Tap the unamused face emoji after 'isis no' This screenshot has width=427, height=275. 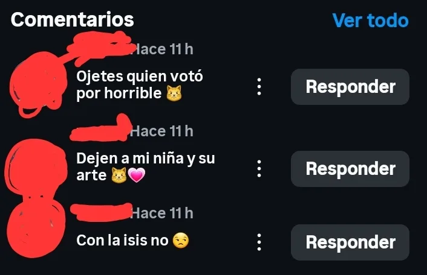point(181,241)
